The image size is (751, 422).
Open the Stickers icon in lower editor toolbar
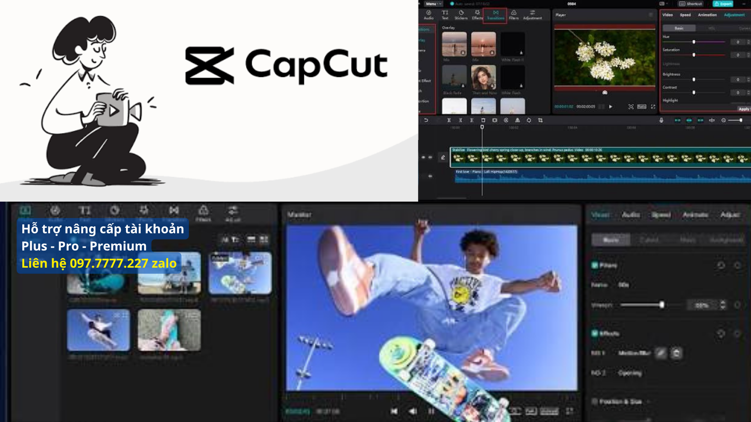(114, 211)
